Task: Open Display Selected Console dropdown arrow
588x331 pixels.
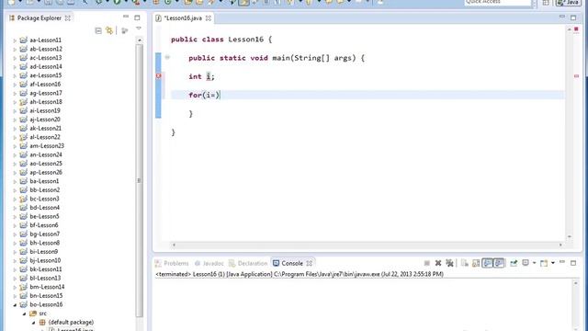Action: [534, 263]
